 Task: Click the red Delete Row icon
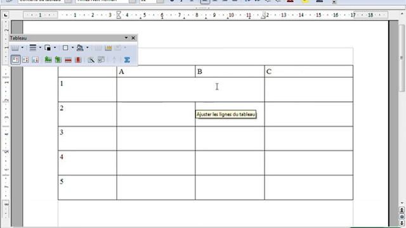[x=68, y=60]
